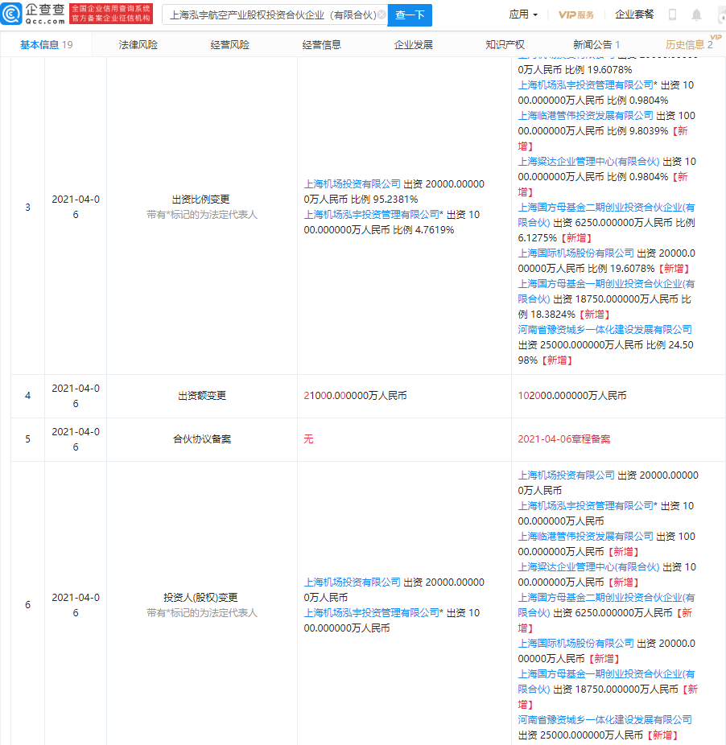Open VIP服务 link
The height and width of the screenshot is (745, 726).
click(x=576, y=14)
